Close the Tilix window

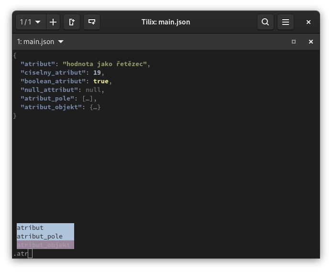point(309,22)
